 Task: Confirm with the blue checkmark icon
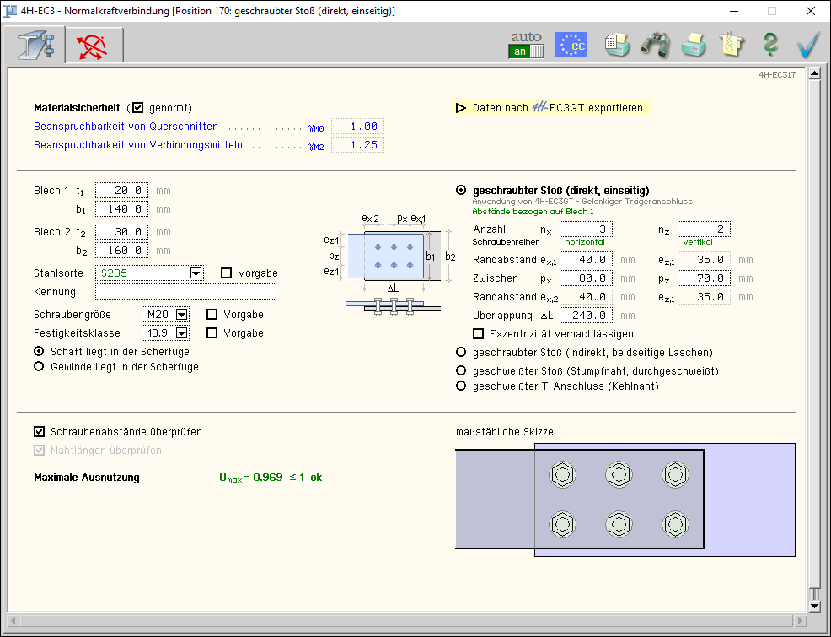(808, 45)
